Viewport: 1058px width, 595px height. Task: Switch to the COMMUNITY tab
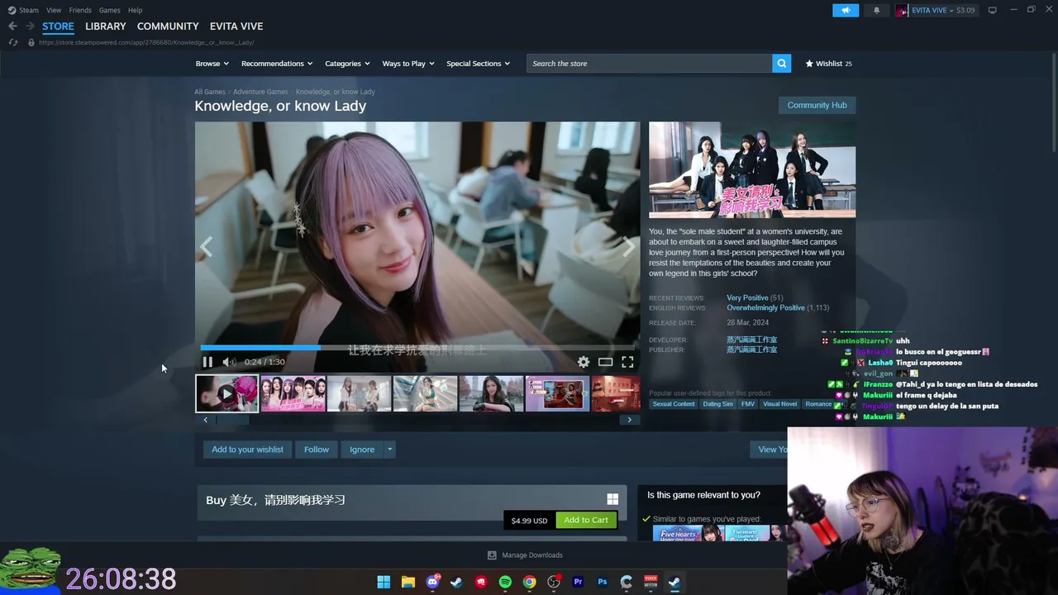click(x=168, y=26)
